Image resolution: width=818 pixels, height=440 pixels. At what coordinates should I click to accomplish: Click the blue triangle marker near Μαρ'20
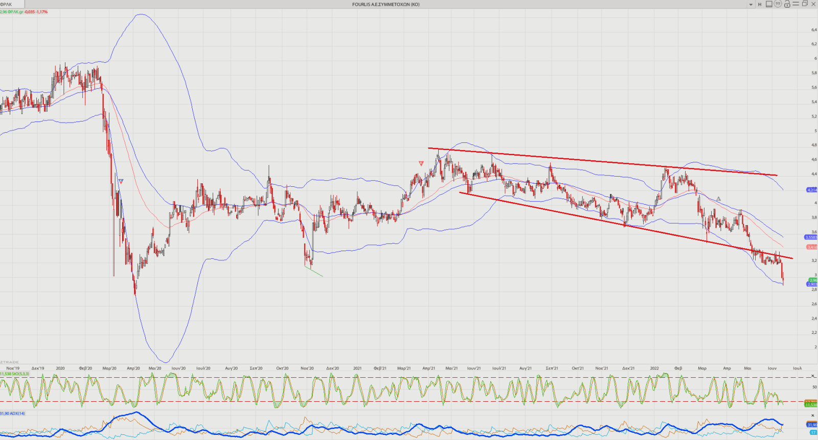[121, 181]
